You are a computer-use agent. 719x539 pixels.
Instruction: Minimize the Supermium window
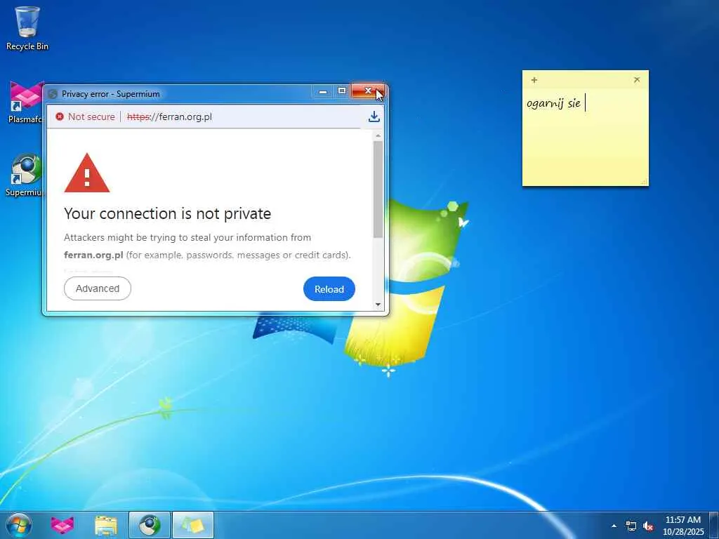click(323, 91)
